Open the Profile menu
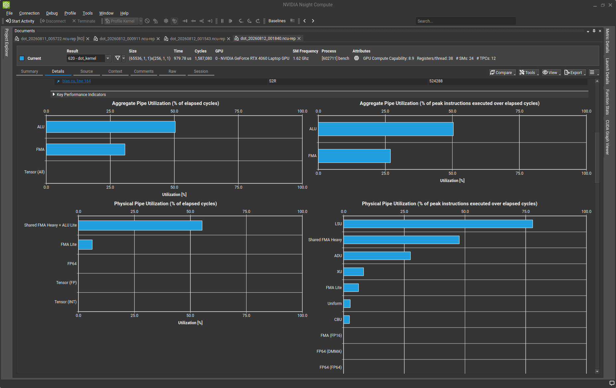The image size is (616, 388). [70, 13]
